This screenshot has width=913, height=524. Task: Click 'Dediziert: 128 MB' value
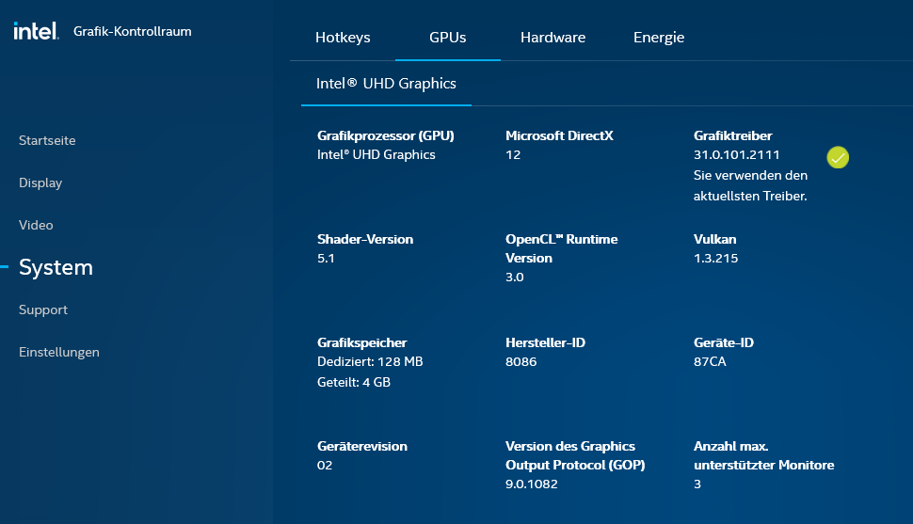coord(370,361)
